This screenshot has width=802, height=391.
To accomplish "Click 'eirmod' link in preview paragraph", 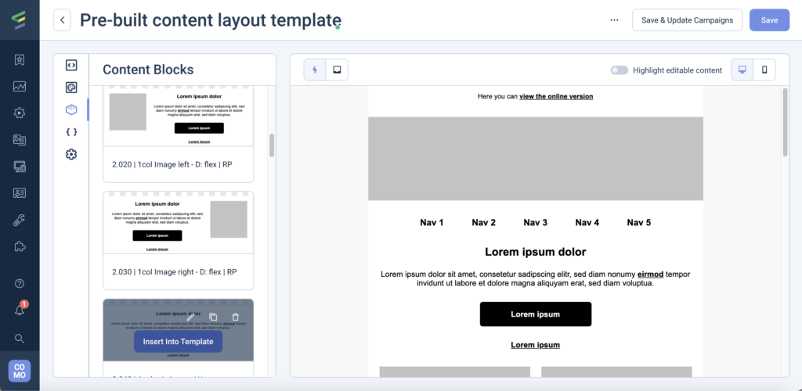I will click(650, 274).
